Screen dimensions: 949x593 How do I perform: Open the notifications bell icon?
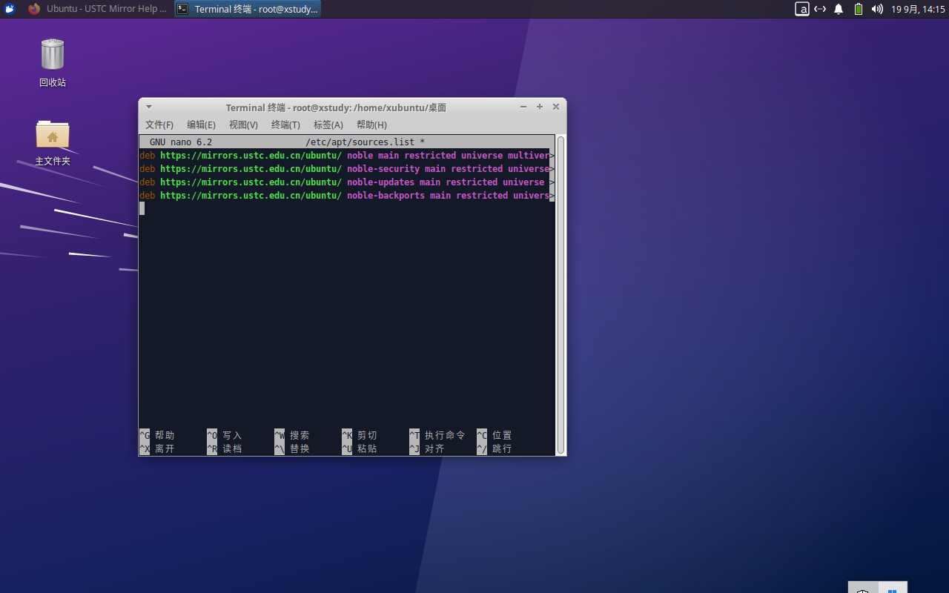[x=839, y=9]
